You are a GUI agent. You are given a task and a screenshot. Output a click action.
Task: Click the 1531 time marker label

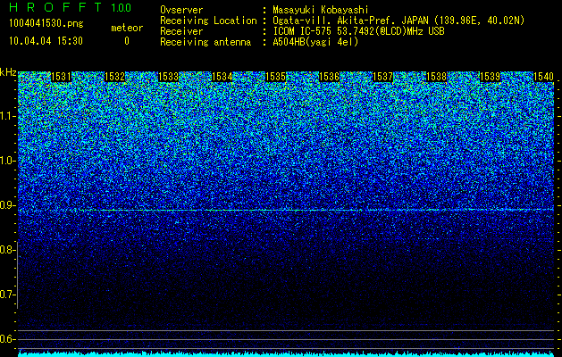(62, 77)
